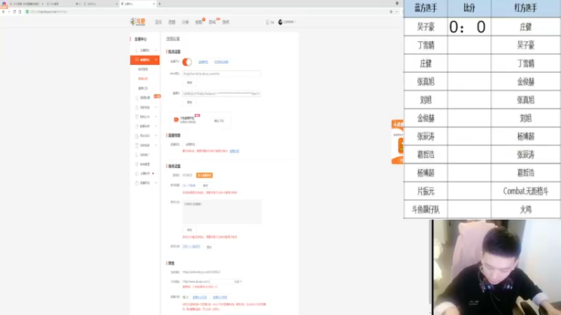Open 鱼吧 in Douyu top navigation

click(x=226, y=22)
